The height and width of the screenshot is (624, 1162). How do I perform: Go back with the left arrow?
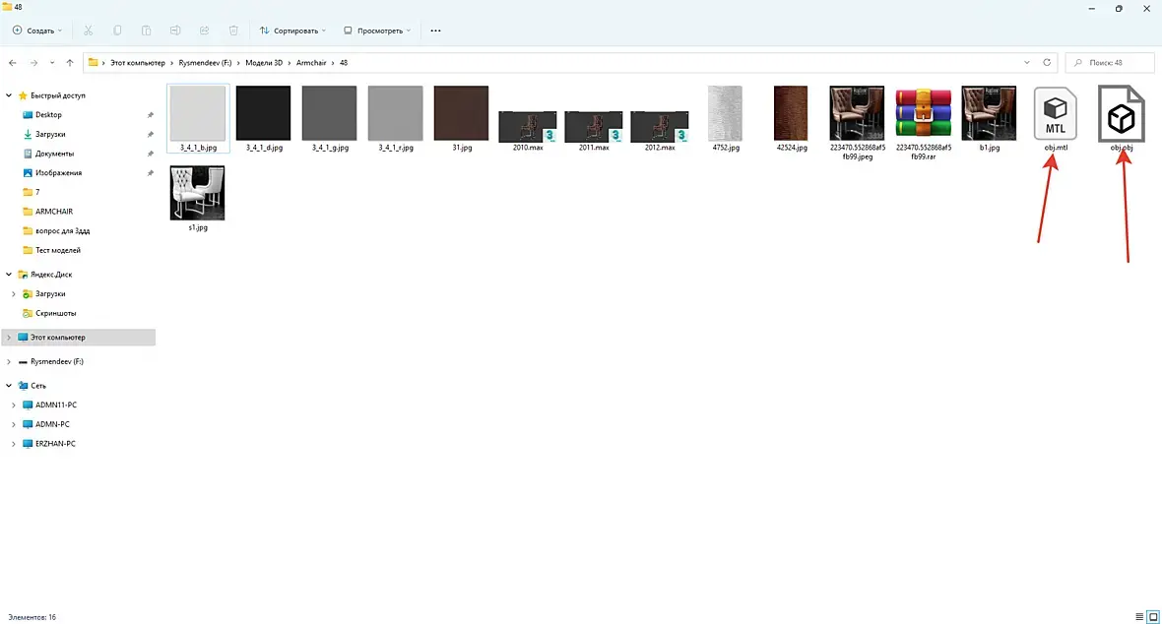point(13,63)
